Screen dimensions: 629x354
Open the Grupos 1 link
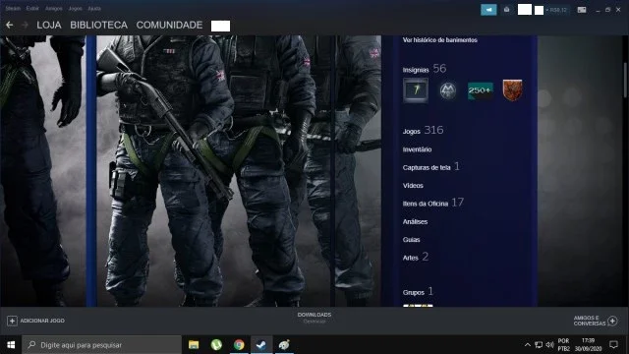(418, 291)
